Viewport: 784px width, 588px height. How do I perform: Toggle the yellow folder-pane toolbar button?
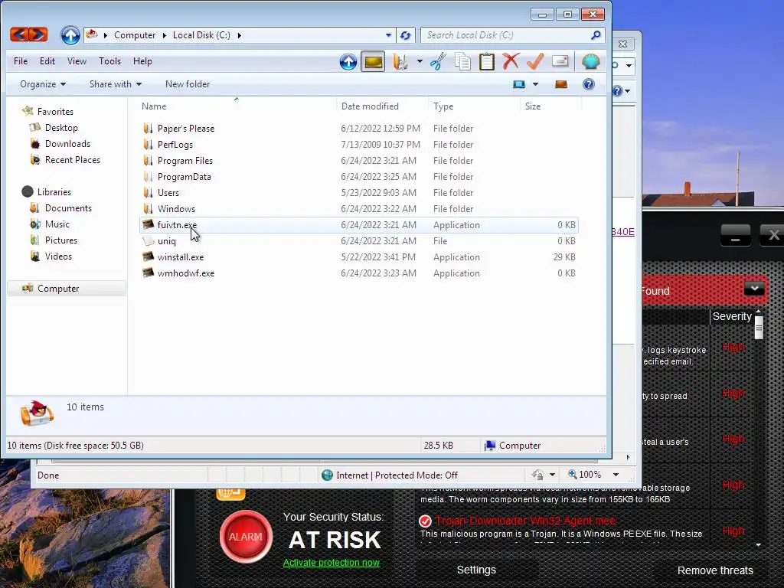coord(373,61)
